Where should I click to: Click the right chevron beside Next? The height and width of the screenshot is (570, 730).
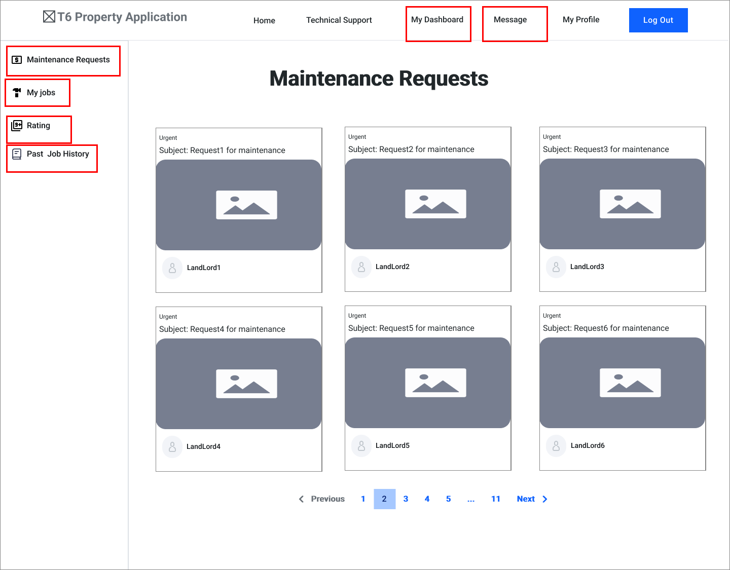click(545, 499)
